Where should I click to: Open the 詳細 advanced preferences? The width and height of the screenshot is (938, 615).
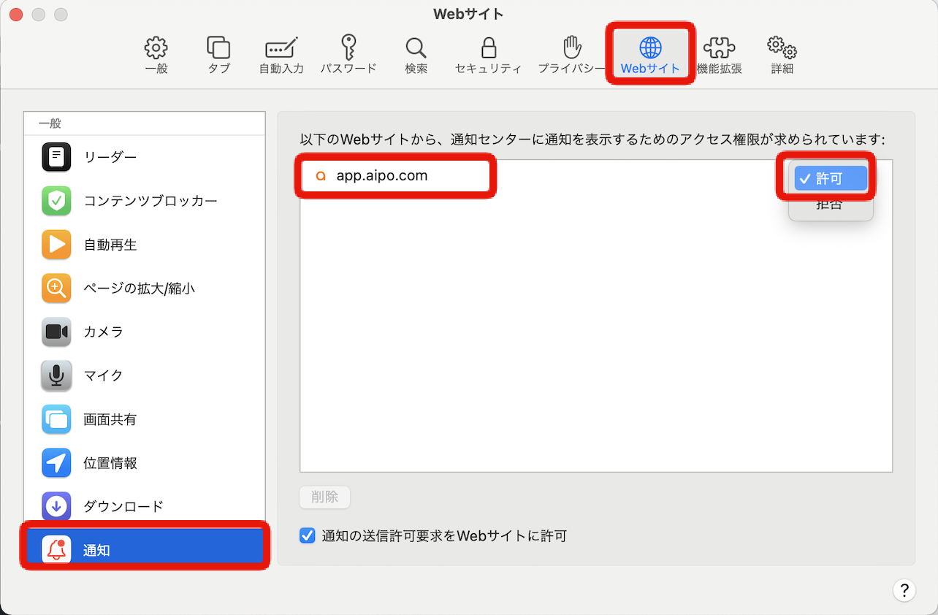click(782, 56)
